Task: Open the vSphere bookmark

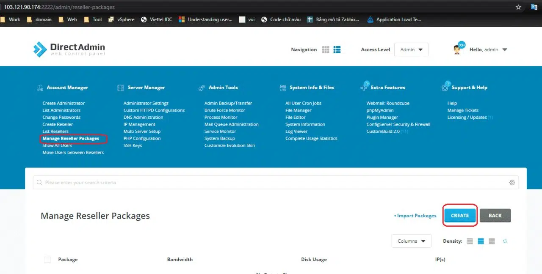Action: pos(122,19)
